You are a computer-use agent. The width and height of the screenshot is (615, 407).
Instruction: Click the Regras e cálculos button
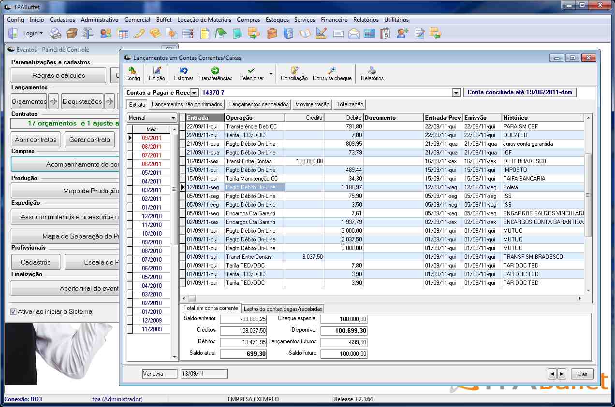pos(59,75)
